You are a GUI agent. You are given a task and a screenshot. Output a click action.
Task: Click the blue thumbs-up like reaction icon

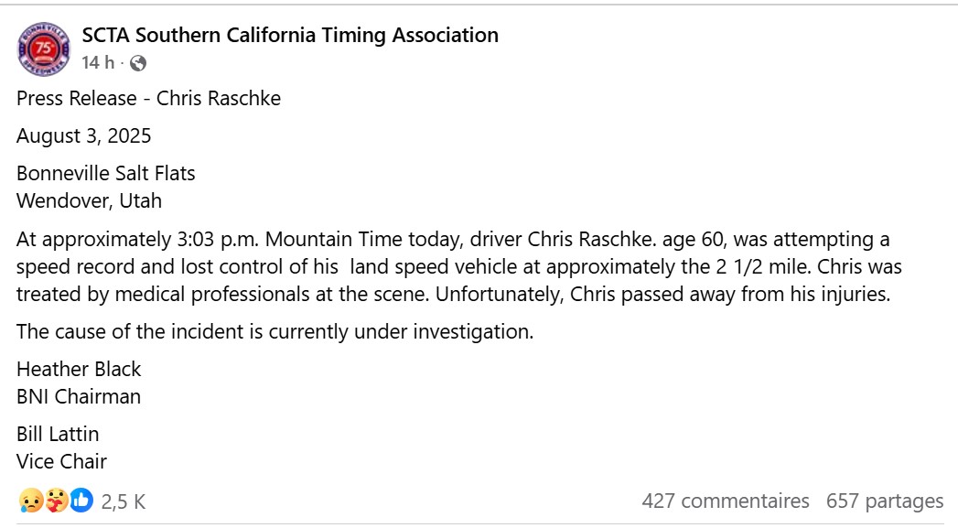pyautogui.click(x=81, y=501)
